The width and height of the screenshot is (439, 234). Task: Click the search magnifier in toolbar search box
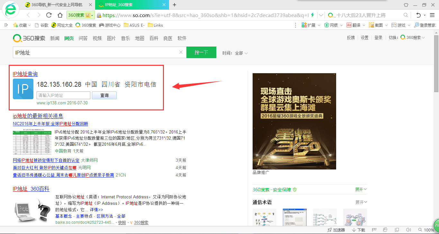(406, 15)
